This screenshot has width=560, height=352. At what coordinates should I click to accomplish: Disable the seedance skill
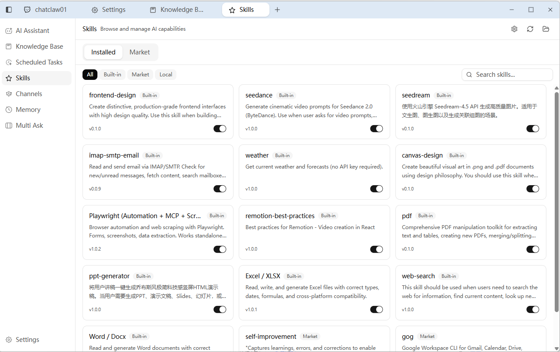pos(377,129)
